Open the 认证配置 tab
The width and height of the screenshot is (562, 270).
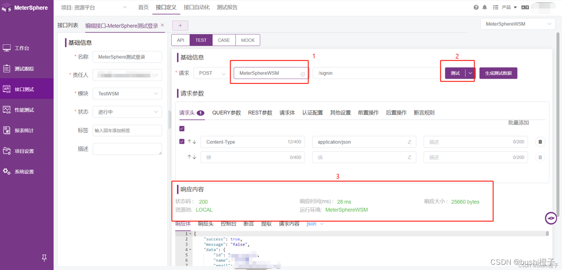coord(313,113)
